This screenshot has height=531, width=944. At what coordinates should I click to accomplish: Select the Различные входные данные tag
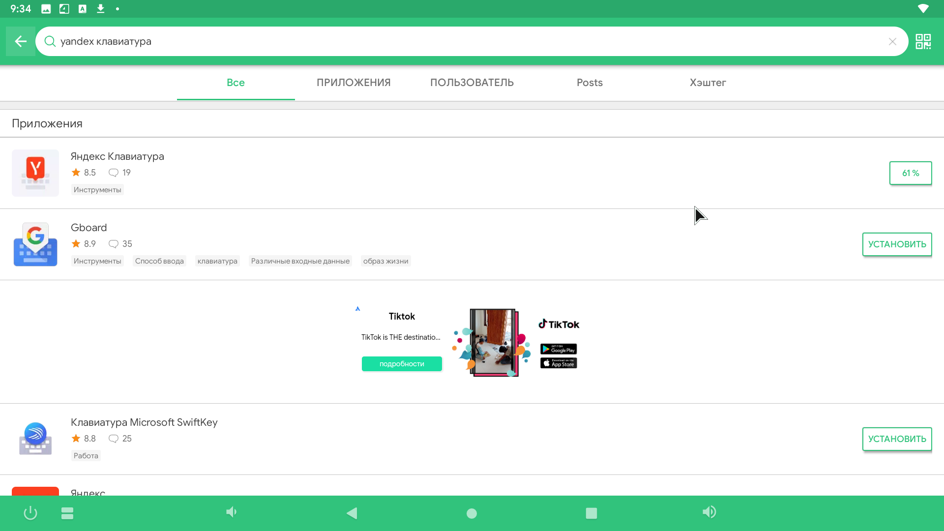click(300, 261)
